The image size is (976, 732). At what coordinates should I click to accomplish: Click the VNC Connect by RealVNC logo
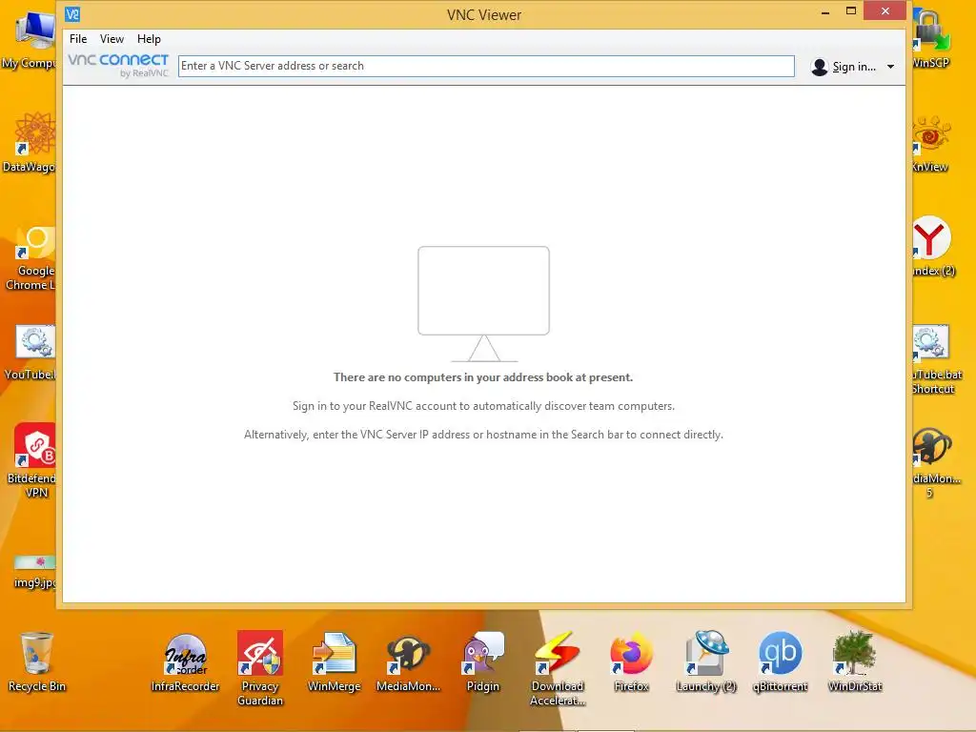(x=118, y=66)
